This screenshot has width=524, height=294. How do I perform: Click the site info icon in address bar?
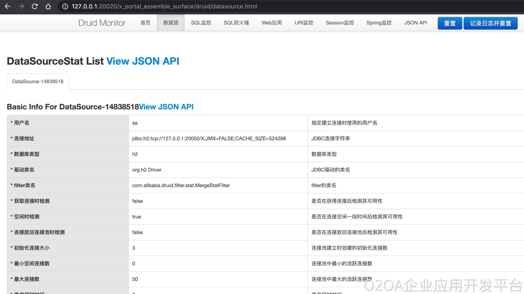coord(65,6)
